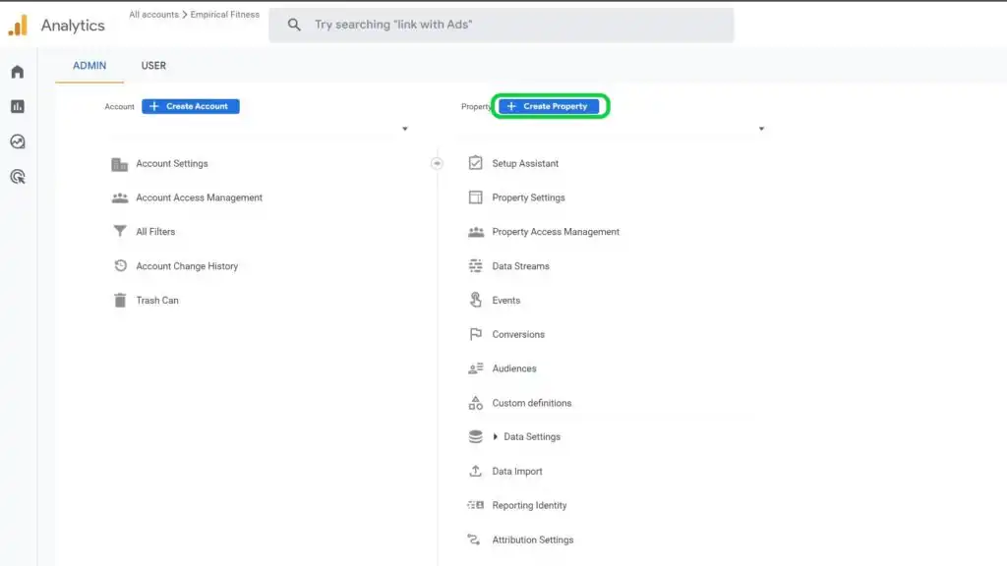Click the Trash Can icon

120,301
